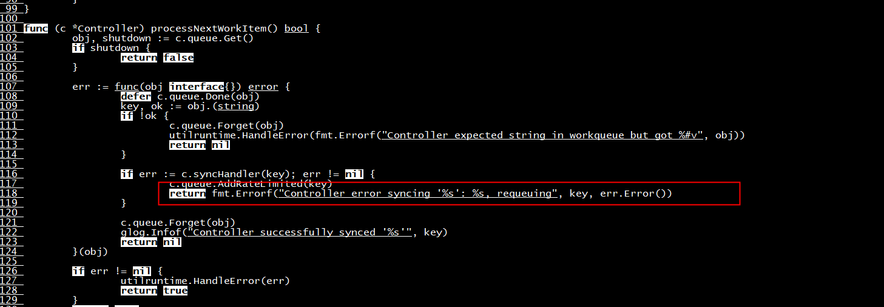Click utilruntime.HandleError(err) on line 127
This screenshot has width=884, height=307.
(206, 281)
